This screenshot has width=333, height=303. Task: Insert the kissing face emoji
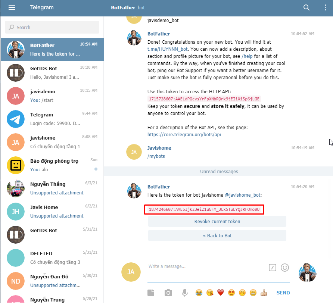point(210,293)
